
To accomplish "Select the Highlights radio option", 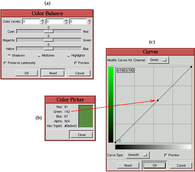I will (x=68, y=56).
